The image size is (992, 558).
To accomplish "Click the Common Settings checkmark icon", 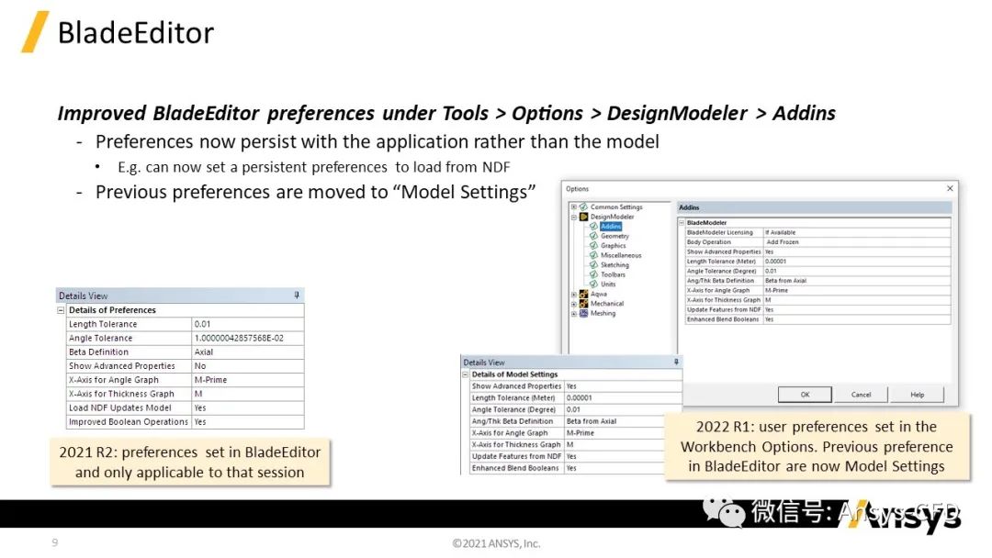I will pyautogui.click(x=584, y=206).
